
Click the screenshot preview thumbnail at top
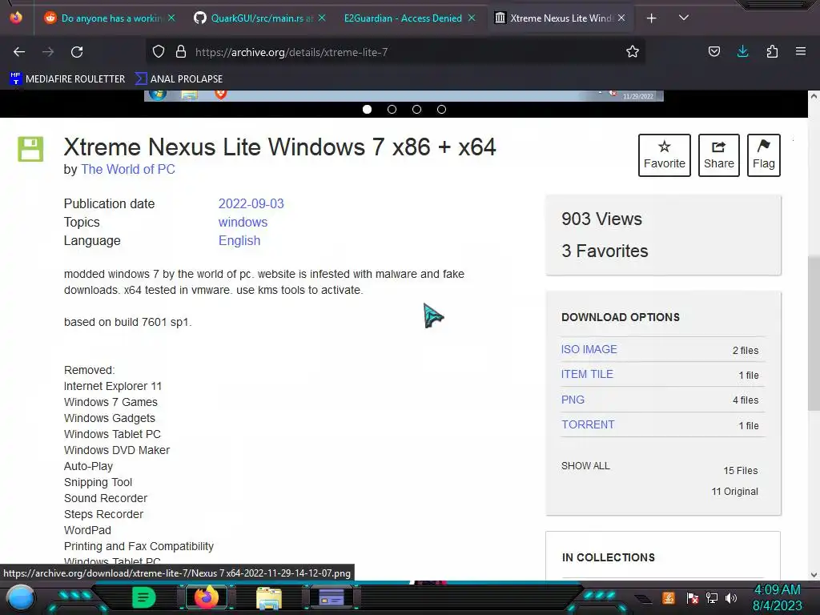(x=404, y=96)
